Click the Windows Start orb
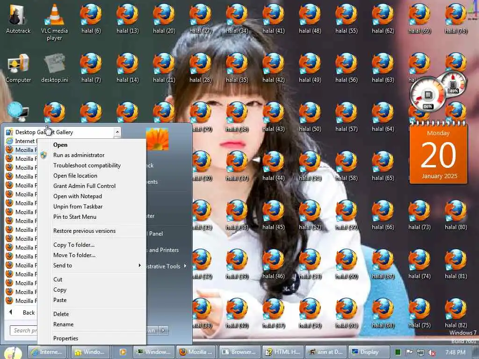Screen dimensions: 479x359 tap(13, 352)
